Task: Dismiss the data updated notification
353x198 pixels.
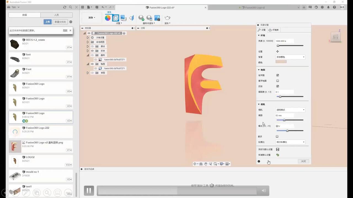Action: (70, 31)
